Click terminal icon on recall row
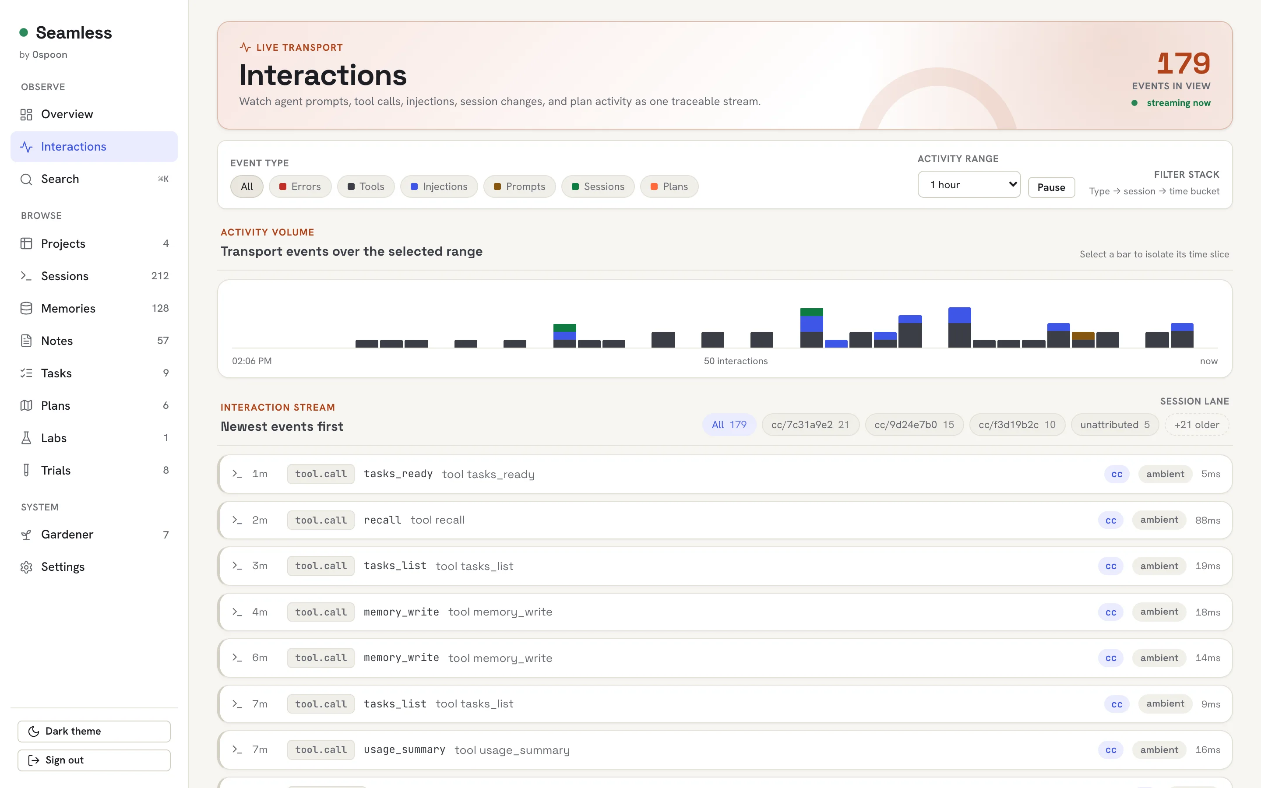Screen dimensions: 1261x788 [237, 520]
